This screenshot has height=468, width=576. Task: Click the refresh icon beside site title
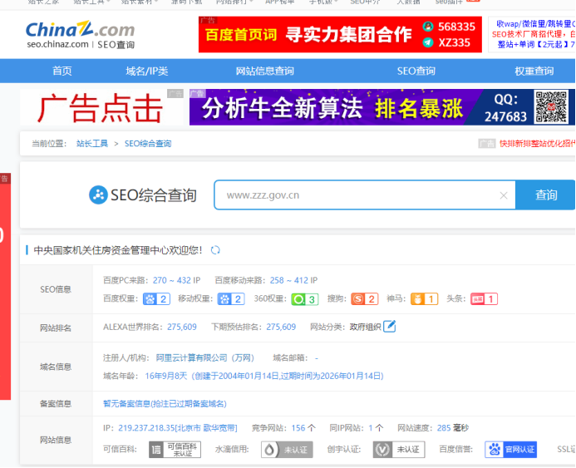pos(215,250)
